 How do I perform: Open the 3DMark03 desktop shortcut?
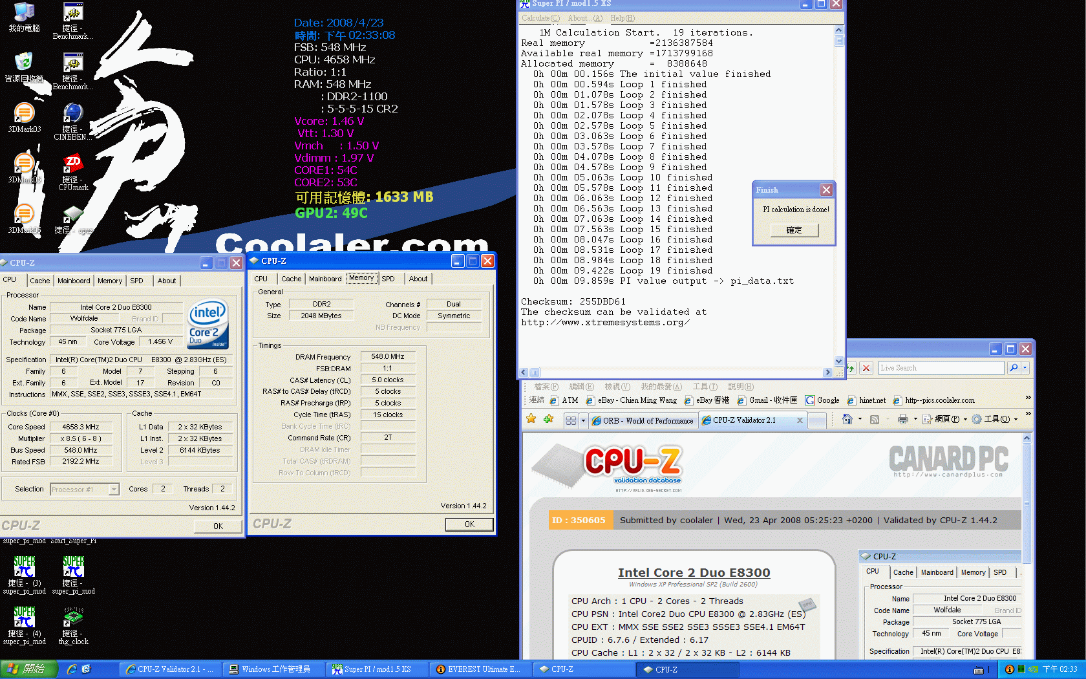24,117
